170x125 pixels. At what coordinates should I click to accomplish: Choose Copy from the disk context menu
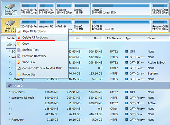42,44
